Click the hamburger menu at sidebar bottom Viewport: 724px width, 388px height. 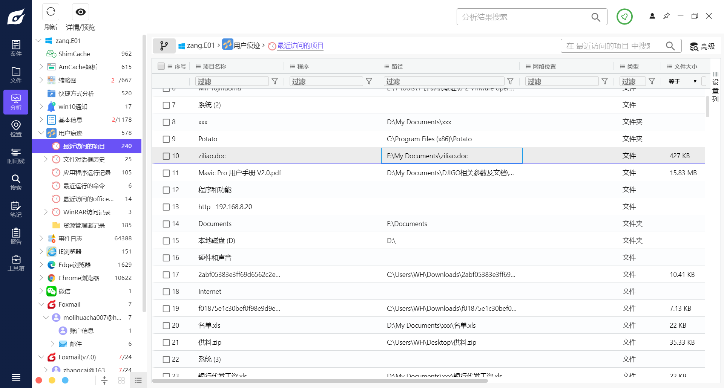tap(16, 377)
